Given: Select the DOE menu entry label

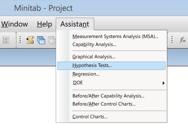Looking at the screenshot, I should point(78,83).
